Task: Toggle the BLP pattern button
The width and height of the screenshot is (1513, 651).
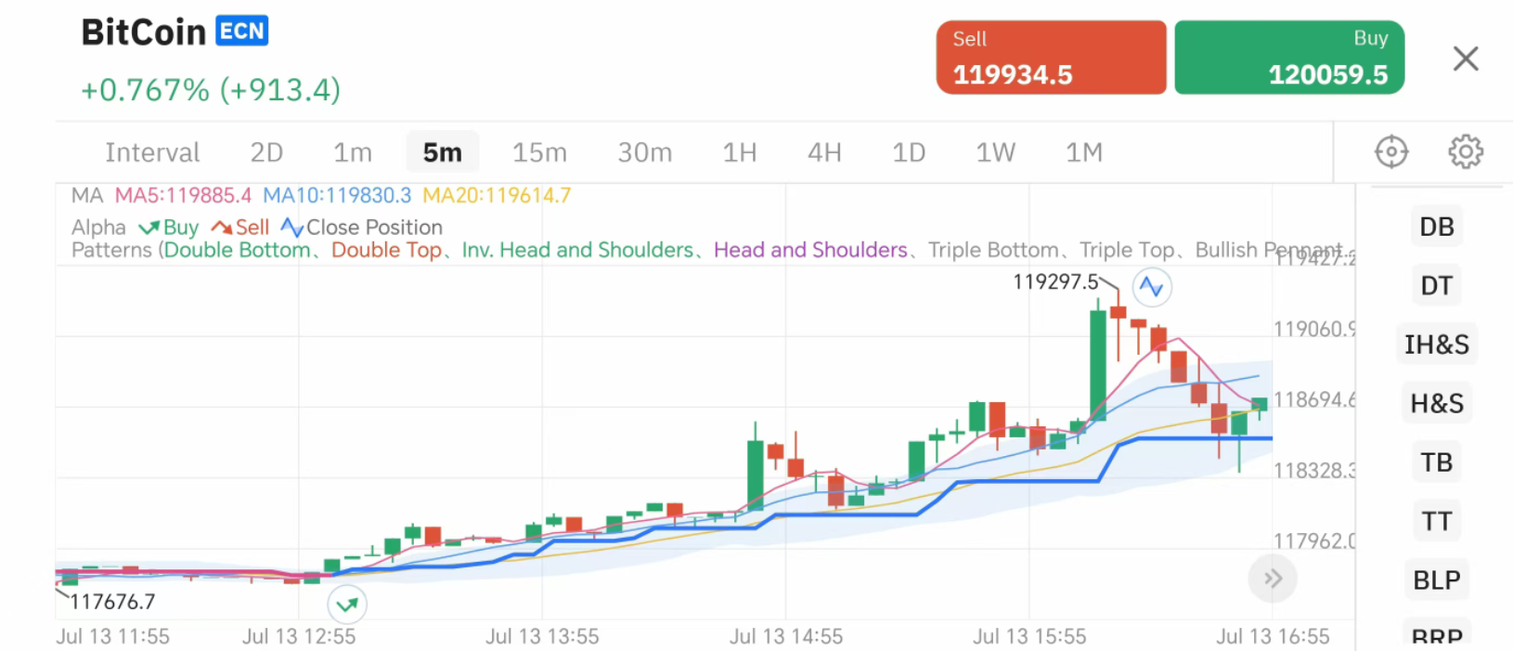Action: pos(1436,579)
